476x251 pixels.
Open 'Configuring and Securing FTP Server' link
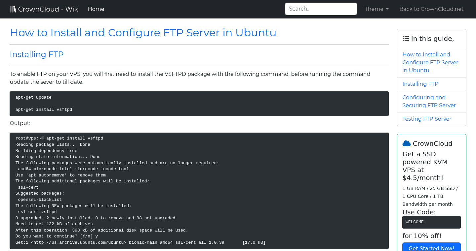[429, 101]
